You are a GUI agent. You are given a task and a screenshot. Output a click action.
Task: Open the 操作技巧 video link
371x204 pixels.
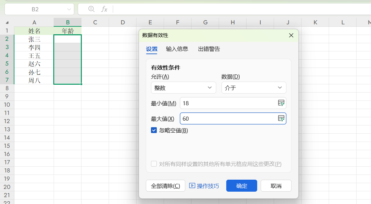pyautogui.click(x=204, y=186)
